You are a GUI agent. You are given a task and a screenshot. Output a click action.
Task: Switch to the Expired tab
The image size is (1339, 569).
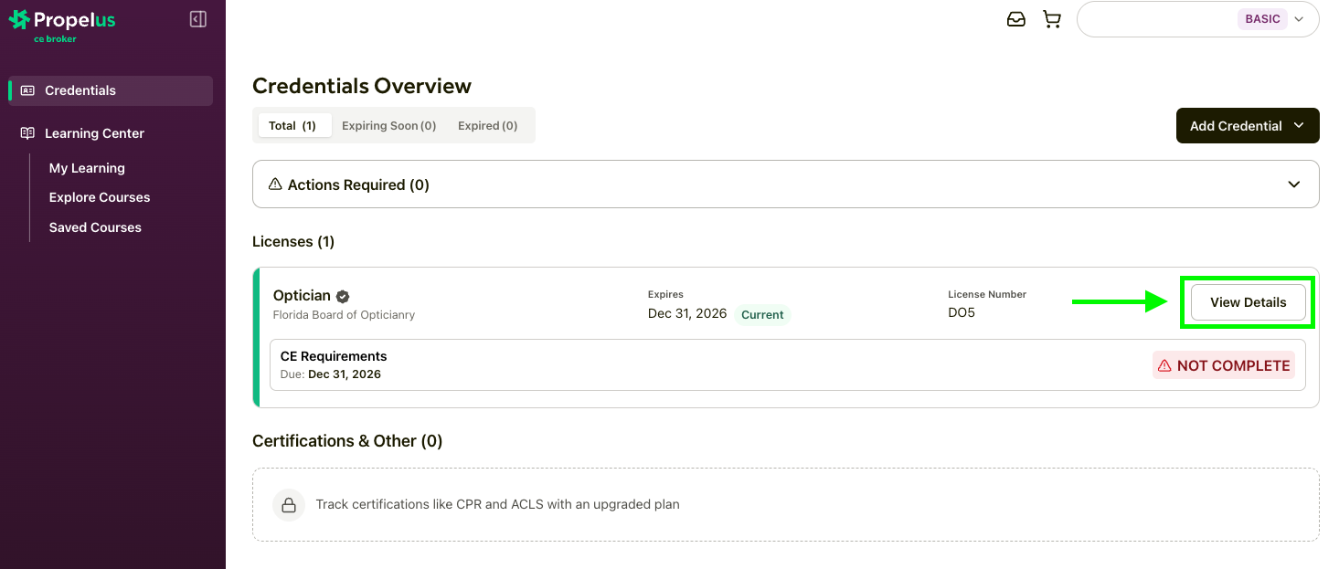487,126
